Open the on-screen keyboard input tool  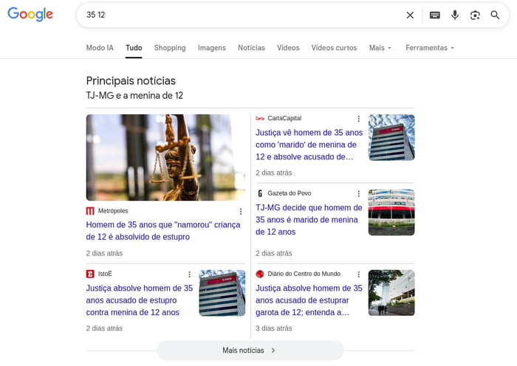coord(434,15)
